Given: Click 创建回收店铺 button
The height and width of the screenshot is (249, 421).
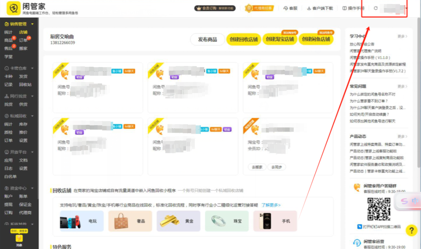Looking at the screenshot, I should coord(244,39).
